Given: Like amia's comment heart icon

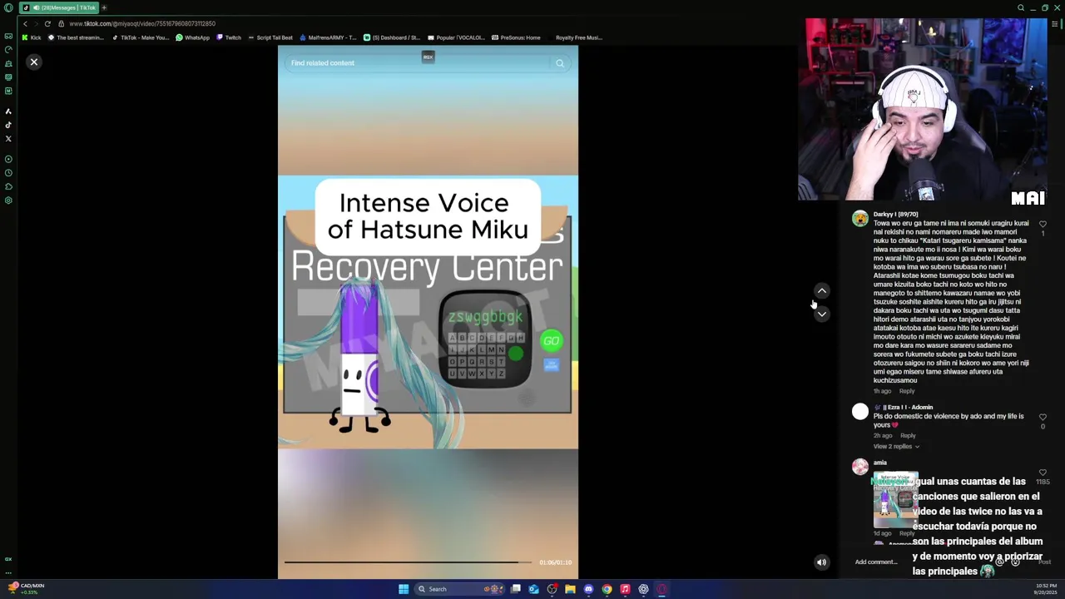Looking at the screenshot, I should [1043, 473].
